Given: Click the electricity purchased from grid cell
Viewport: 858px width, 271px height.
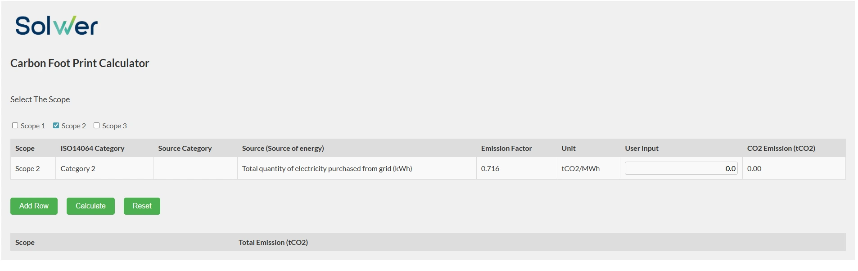Looking at the screenshot, I should click(327, 169).
